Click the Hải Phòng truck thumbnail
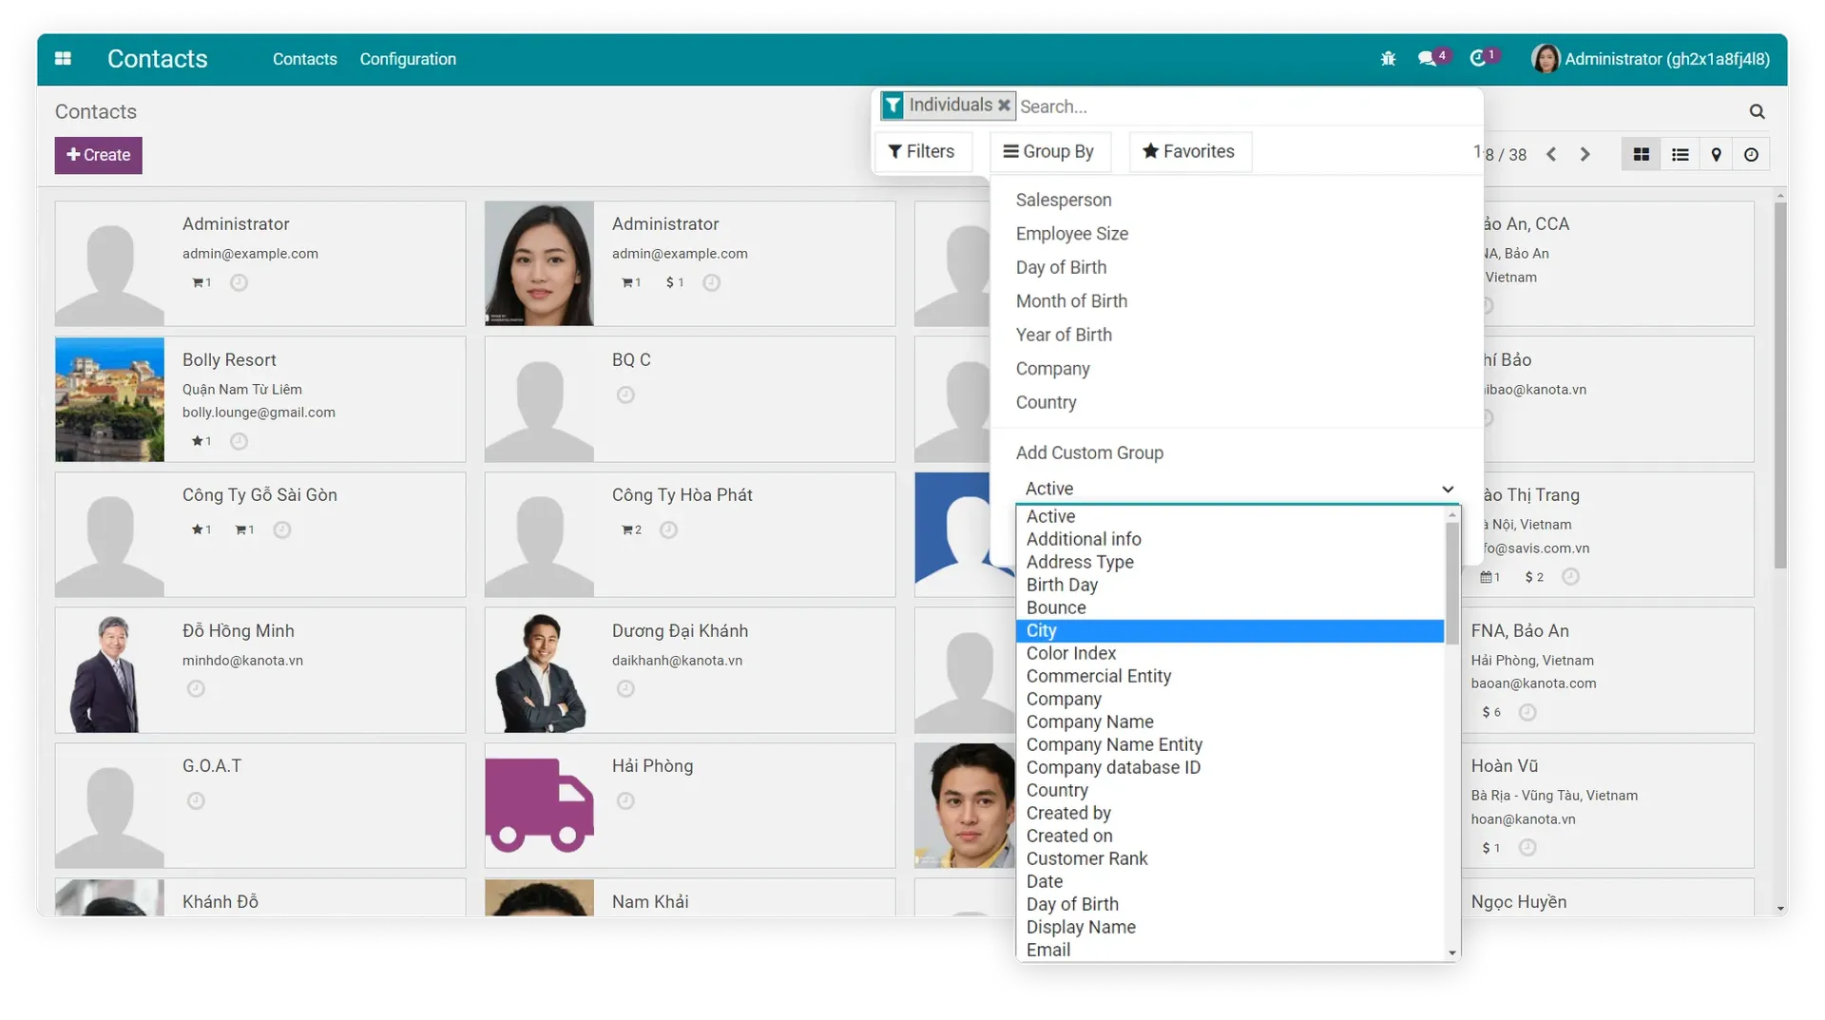Screen dimensions: 1825x1020 click(x=539, y=805)
